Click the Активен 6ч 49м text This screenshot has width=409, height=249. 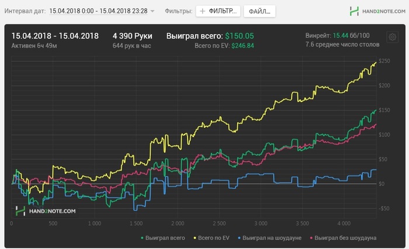[x=34, y=46]
